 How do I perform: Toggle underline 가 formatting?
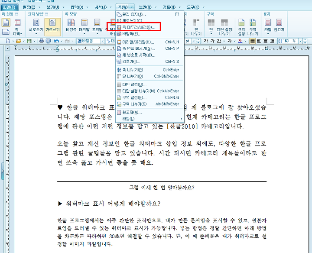pos(219,41)
